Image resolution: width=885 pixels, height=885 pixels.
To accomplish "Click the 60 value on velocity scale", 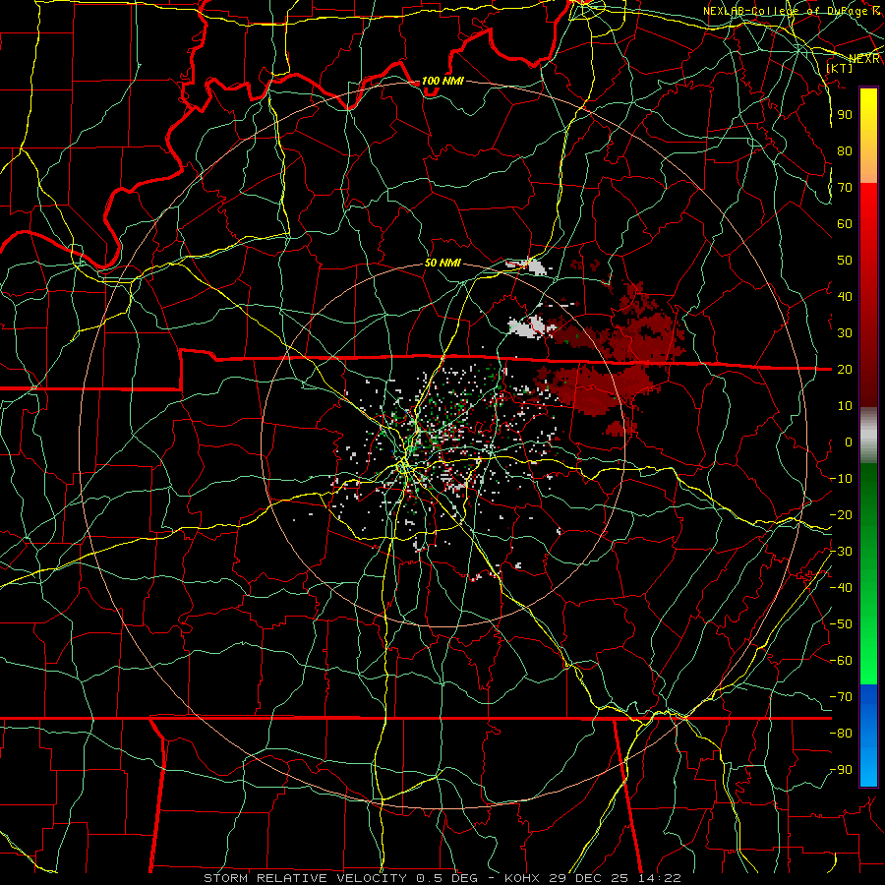I will point(845,223).
